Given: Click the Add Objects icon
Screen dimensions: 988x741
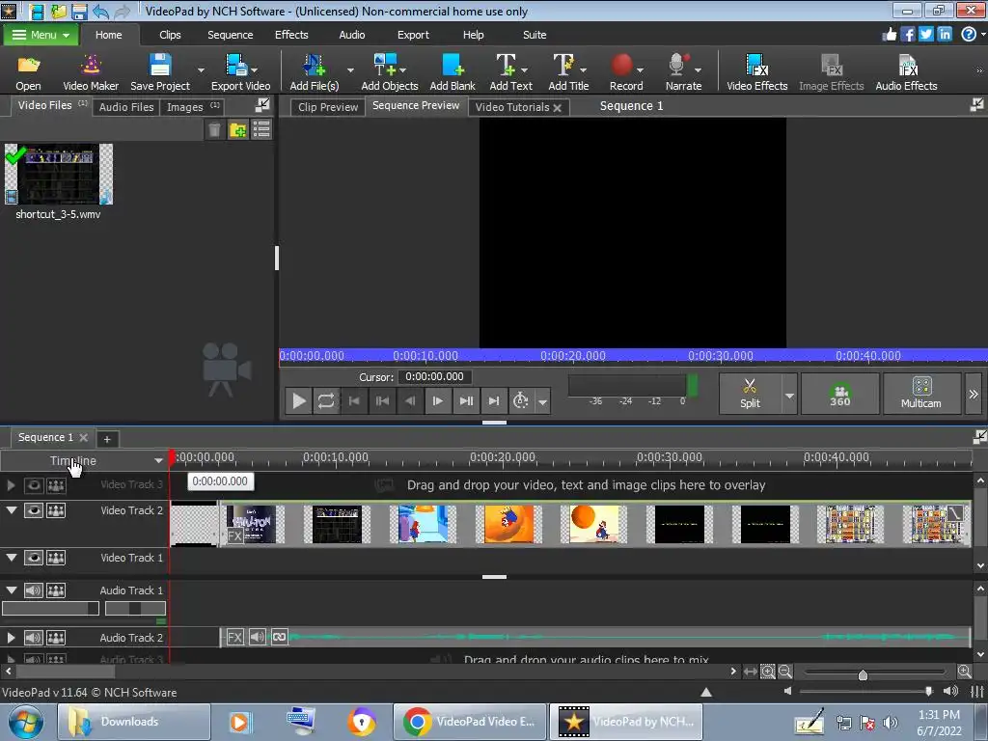Looking at the screenshot, I should tap(386, 65).
